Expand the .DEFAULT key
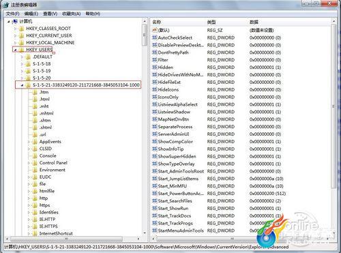This screenshot has width=341, height=253. point(22,57)
